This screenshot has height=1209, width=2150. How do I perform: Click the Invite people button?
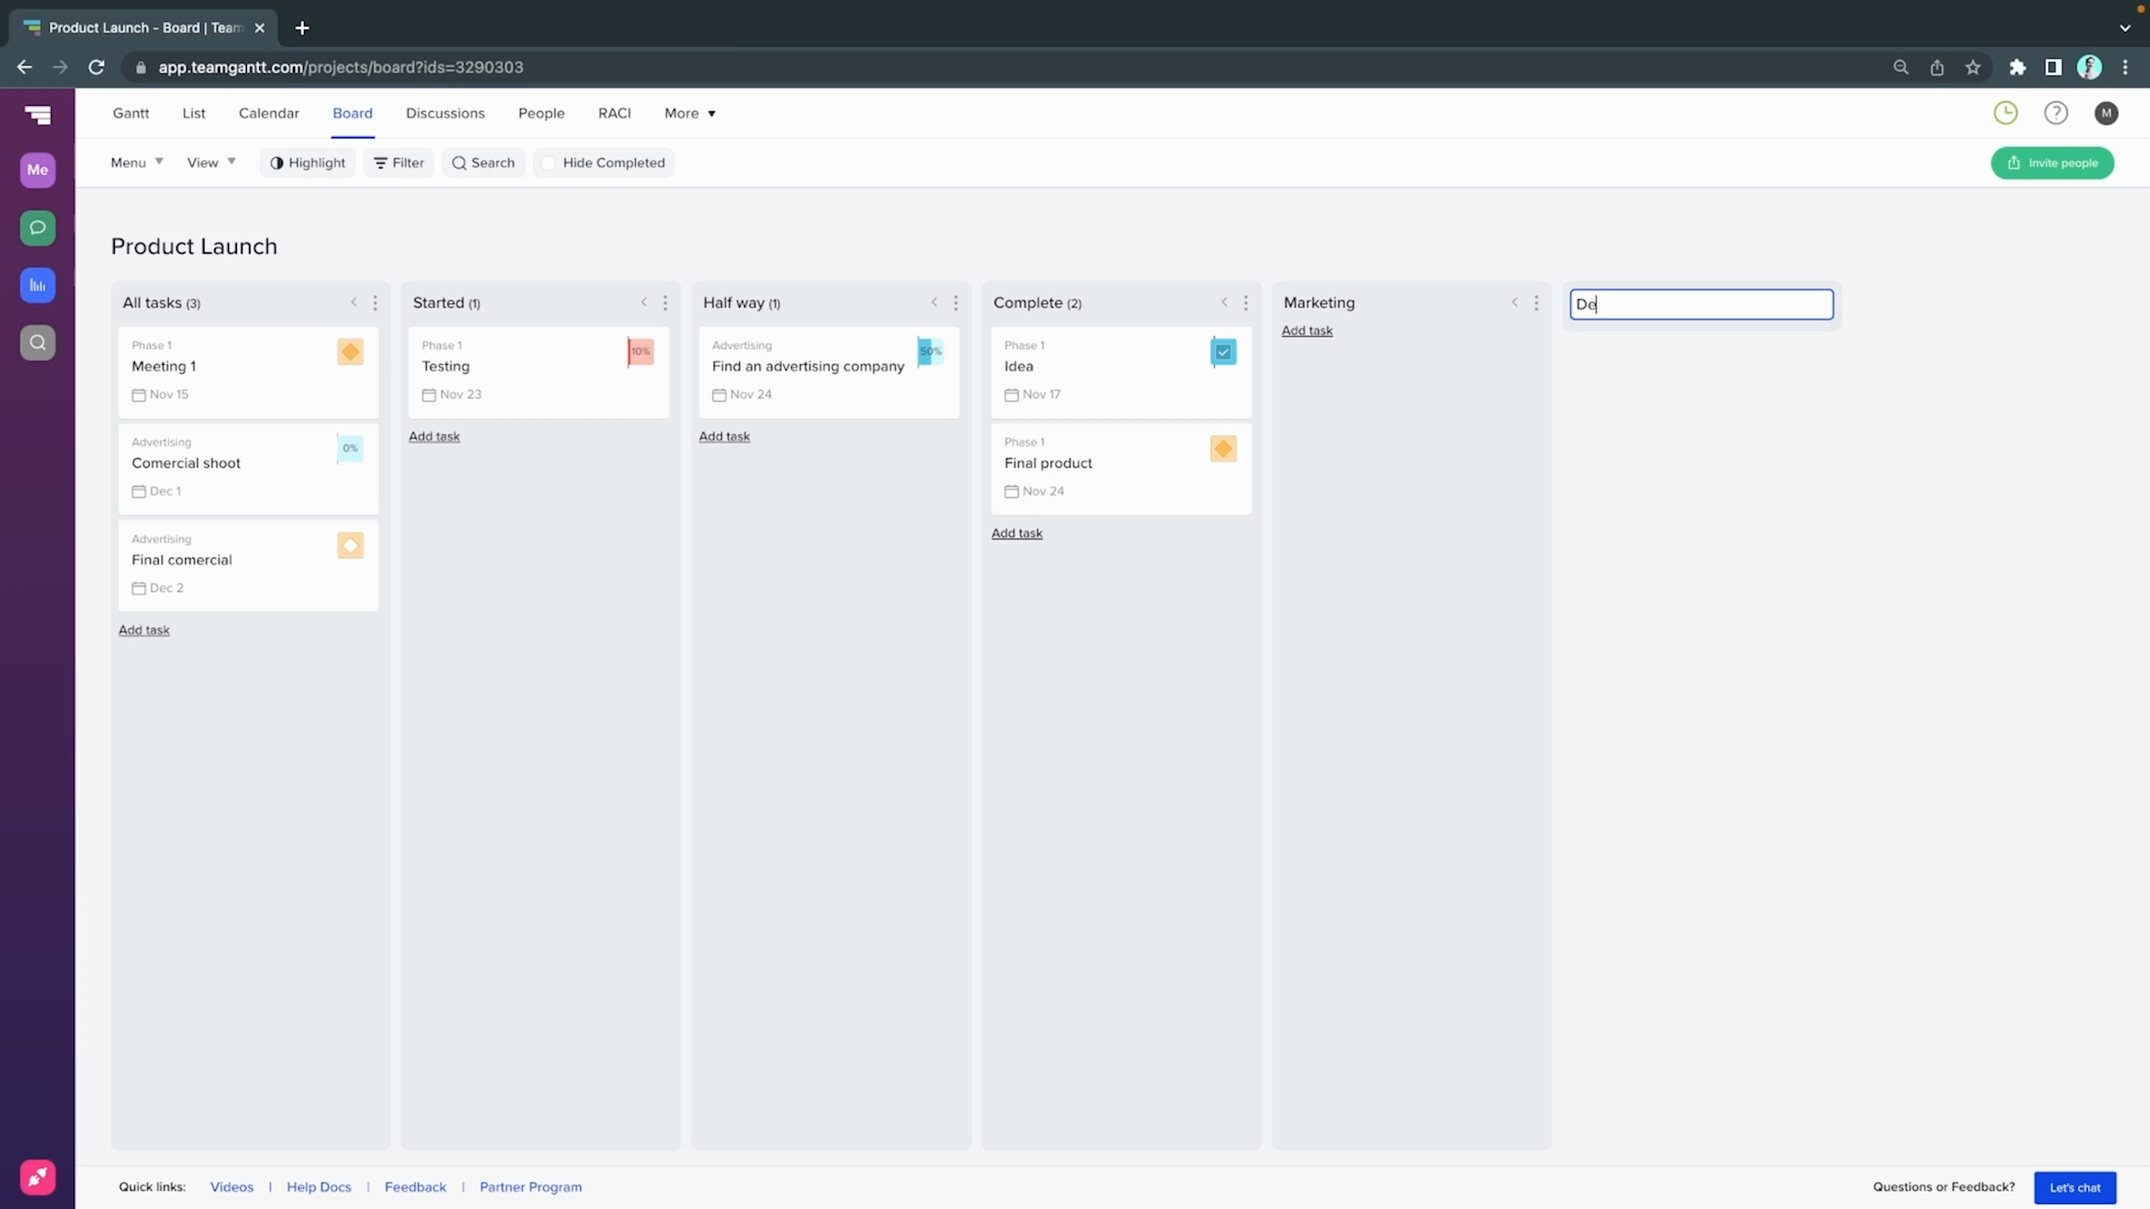[2053, 163]
